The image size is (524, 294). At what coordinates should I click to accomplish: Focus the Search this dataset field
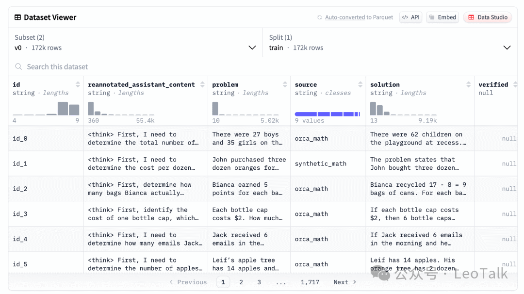pyautogui.click(x=262, y=67)
